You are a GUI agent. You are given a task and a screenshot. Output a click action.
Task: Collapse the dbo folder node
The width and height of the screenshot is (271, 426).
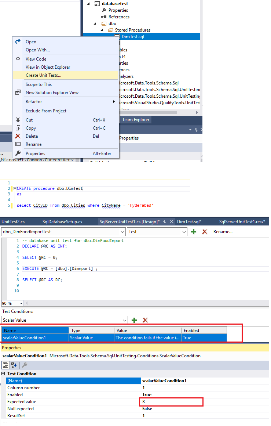95,24
